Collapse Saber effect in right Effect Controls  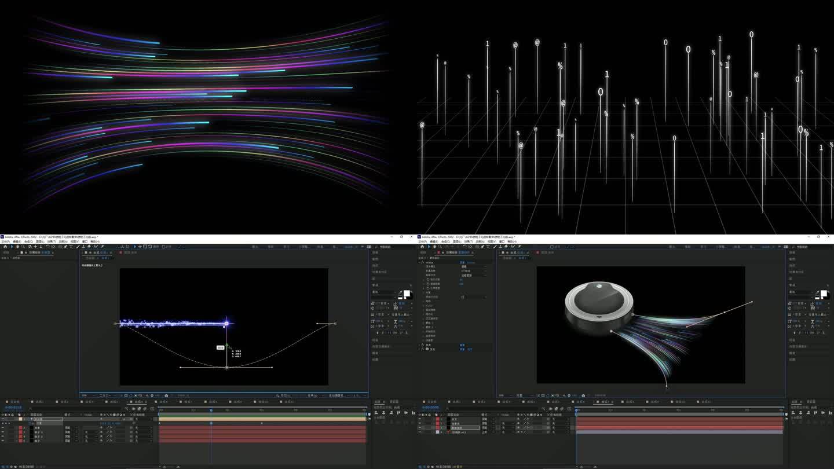tap(419, 262)
